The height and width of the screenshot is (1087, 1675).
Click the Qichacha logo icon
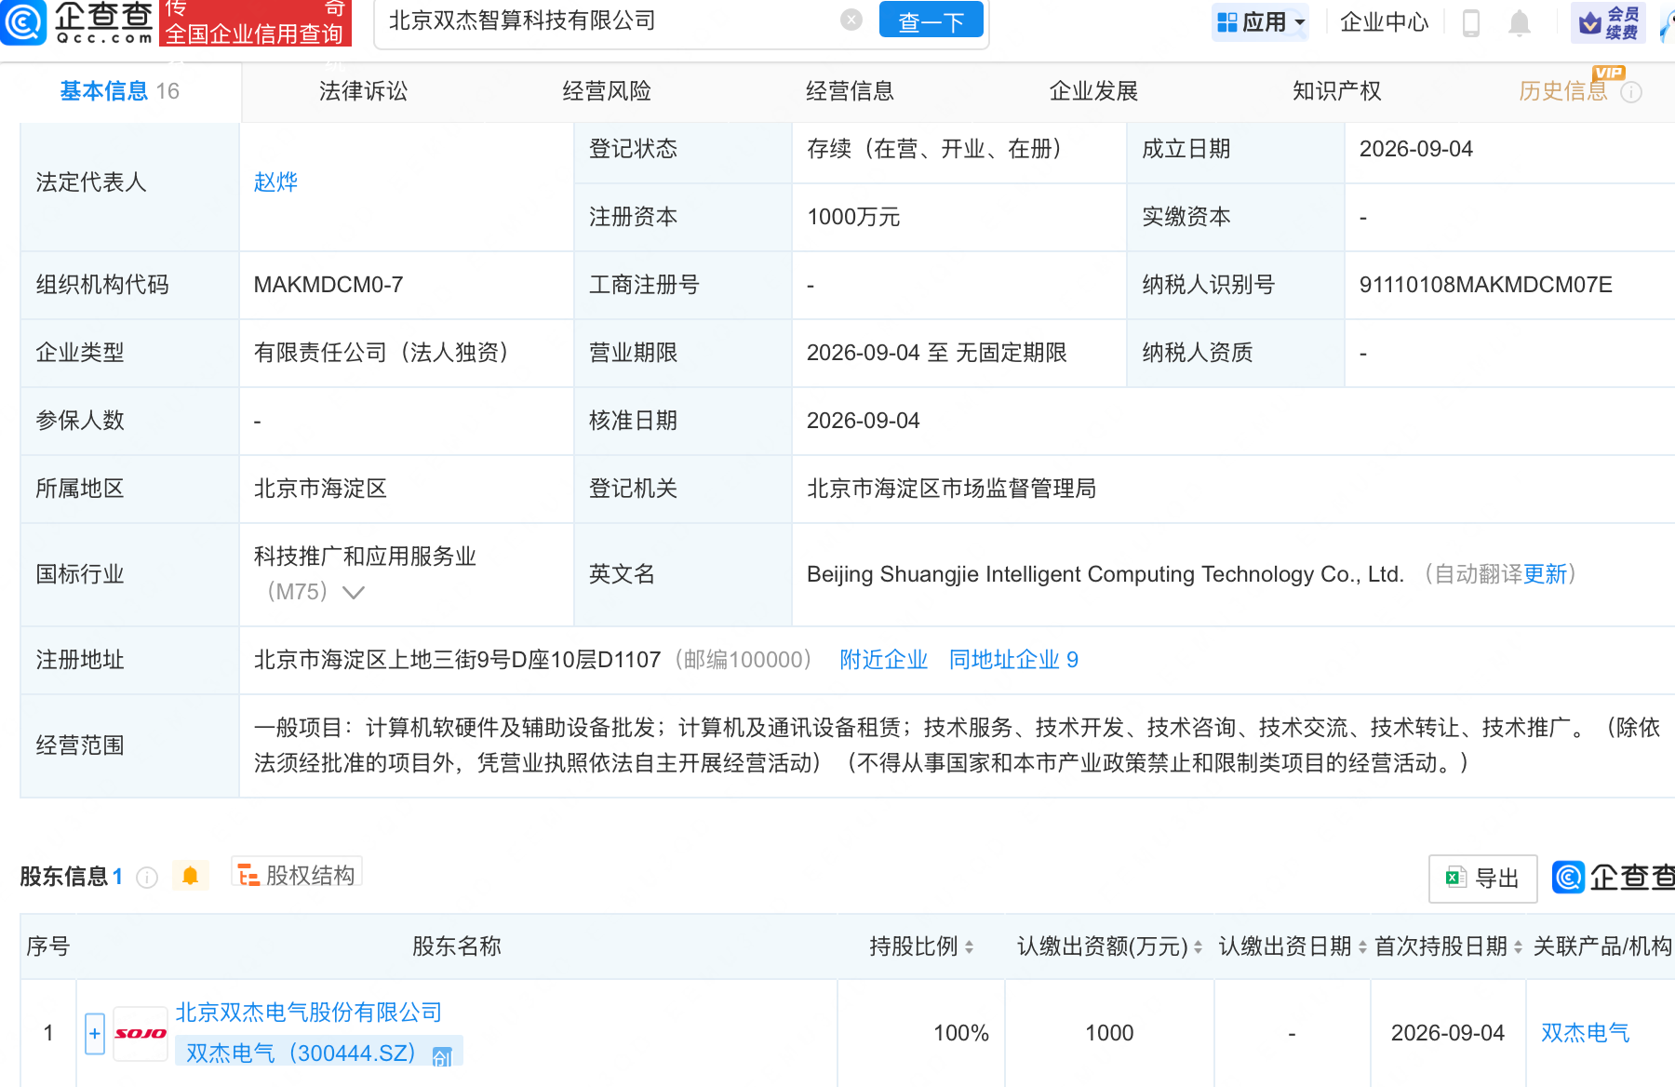[x=23, y=22]
